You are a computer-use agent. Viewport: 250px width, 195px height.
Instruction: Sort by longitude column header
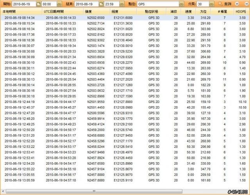(x=123, y=12)
